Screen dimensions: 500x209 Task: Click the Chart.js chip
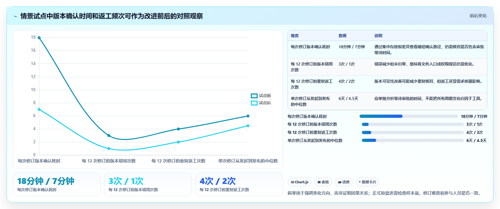point(300,182)
